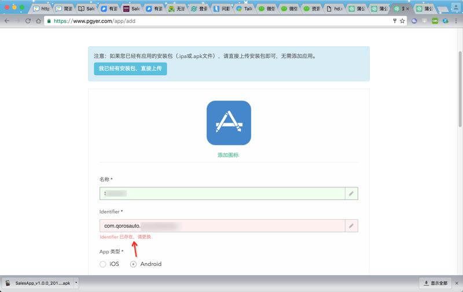Click 显示全部 downloads button
This screenshot has width=463, height=292.
[436, 283]
